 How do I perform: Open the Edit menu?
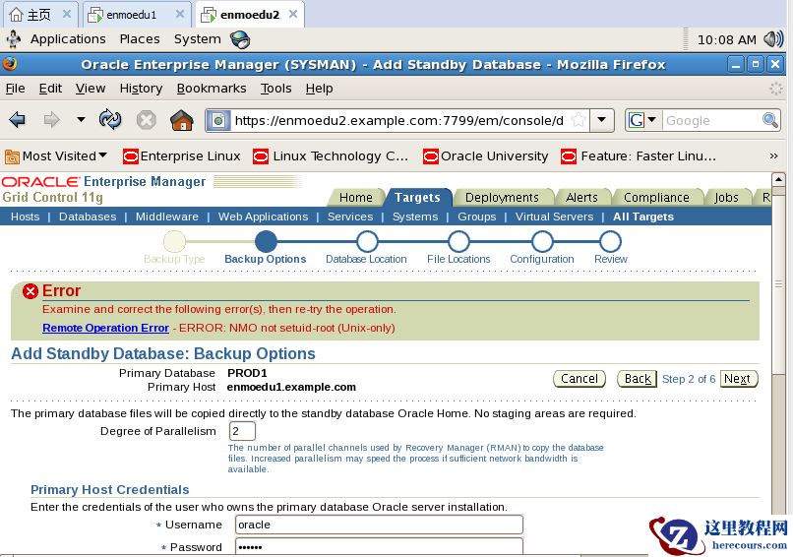[50, 89]
